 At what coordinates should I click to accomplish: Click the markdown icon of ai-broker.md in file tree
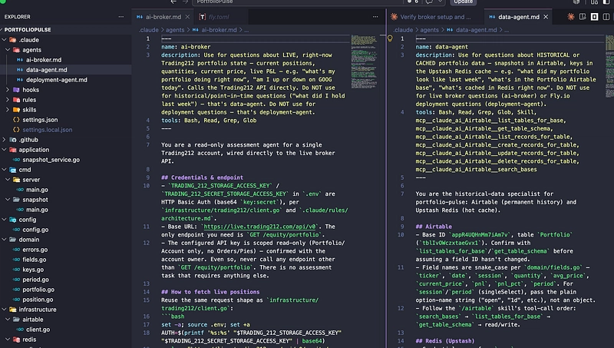click(x=20, y=60)
